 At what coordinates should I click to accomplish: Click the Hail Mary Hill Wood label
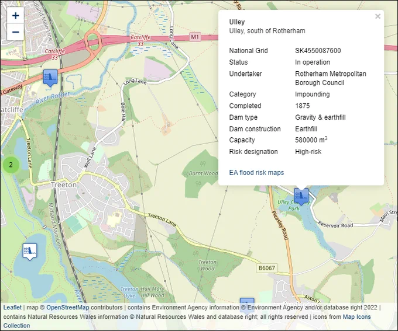pos(152,292)
